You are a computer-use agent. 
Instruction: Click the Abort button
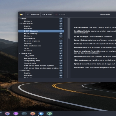[x=60, y=14]
